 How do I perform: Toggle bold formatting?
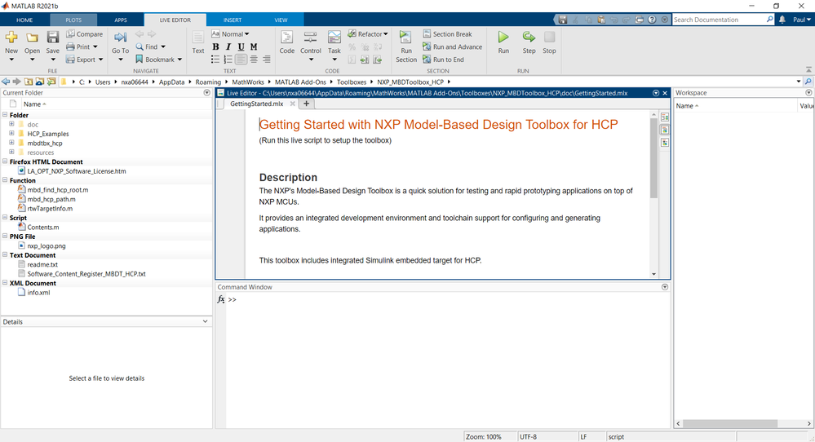point(215,46)
